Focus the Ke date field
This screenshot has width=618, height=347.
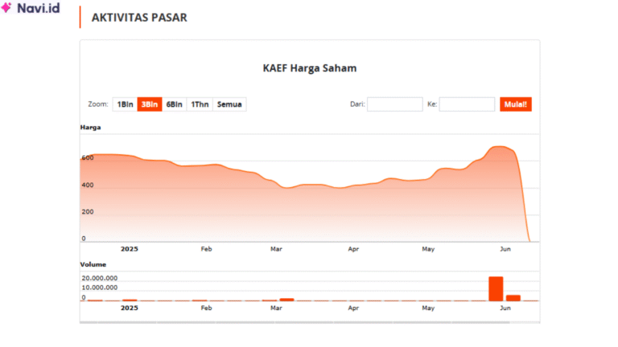pos(467,104)
